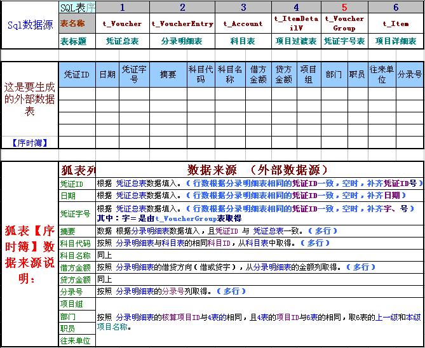Viewport: 425px width, 348px height.
Task: Select the green 分录号 row label
Action: pyautogui.click(x=78, y=291)
